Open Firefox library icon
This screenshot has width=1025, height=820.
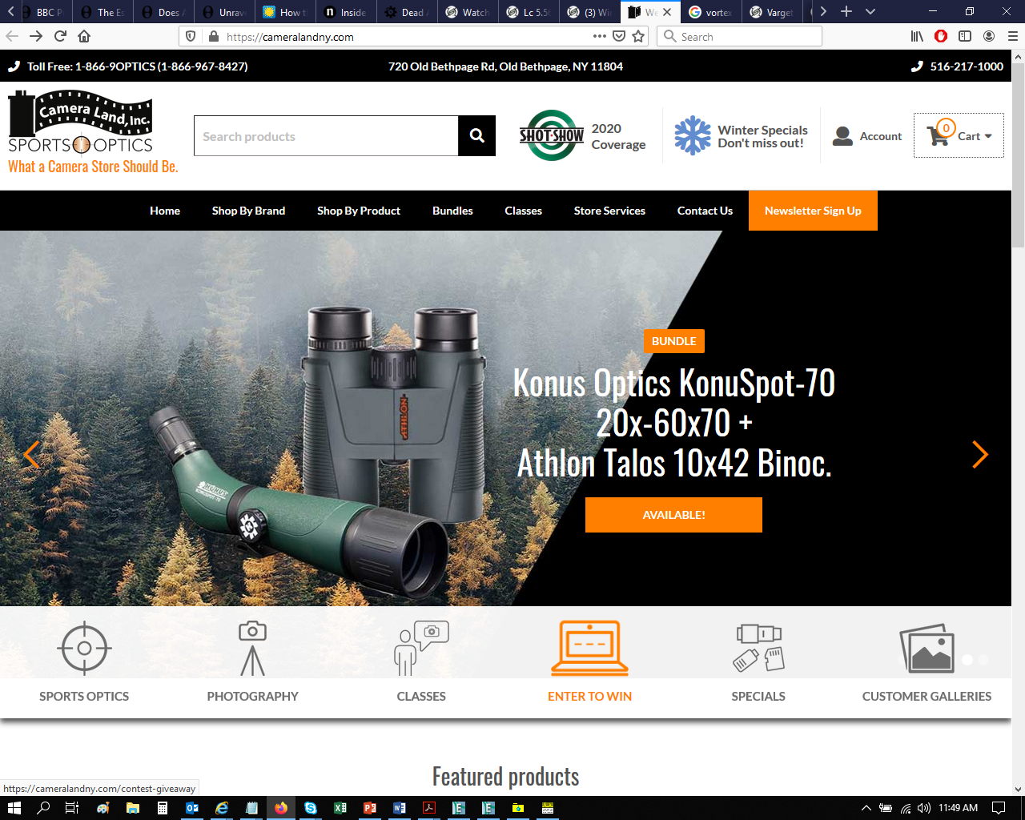click(917, 36)
